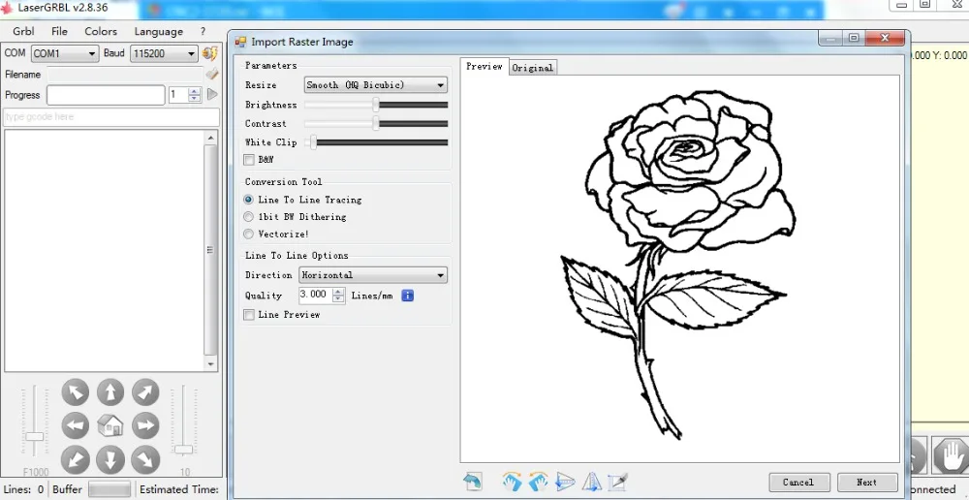The image size is (969, 500).
Task: Flip the image horizontally
Action: (591, 481)
